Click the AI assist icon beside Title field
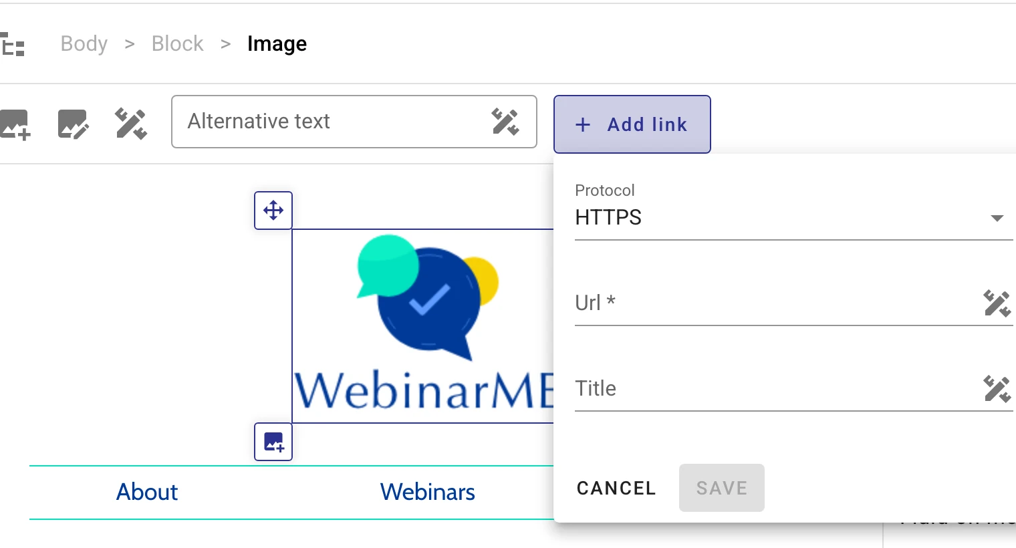The height and width of the screenshot is (548, 1016). coord(997,389)
